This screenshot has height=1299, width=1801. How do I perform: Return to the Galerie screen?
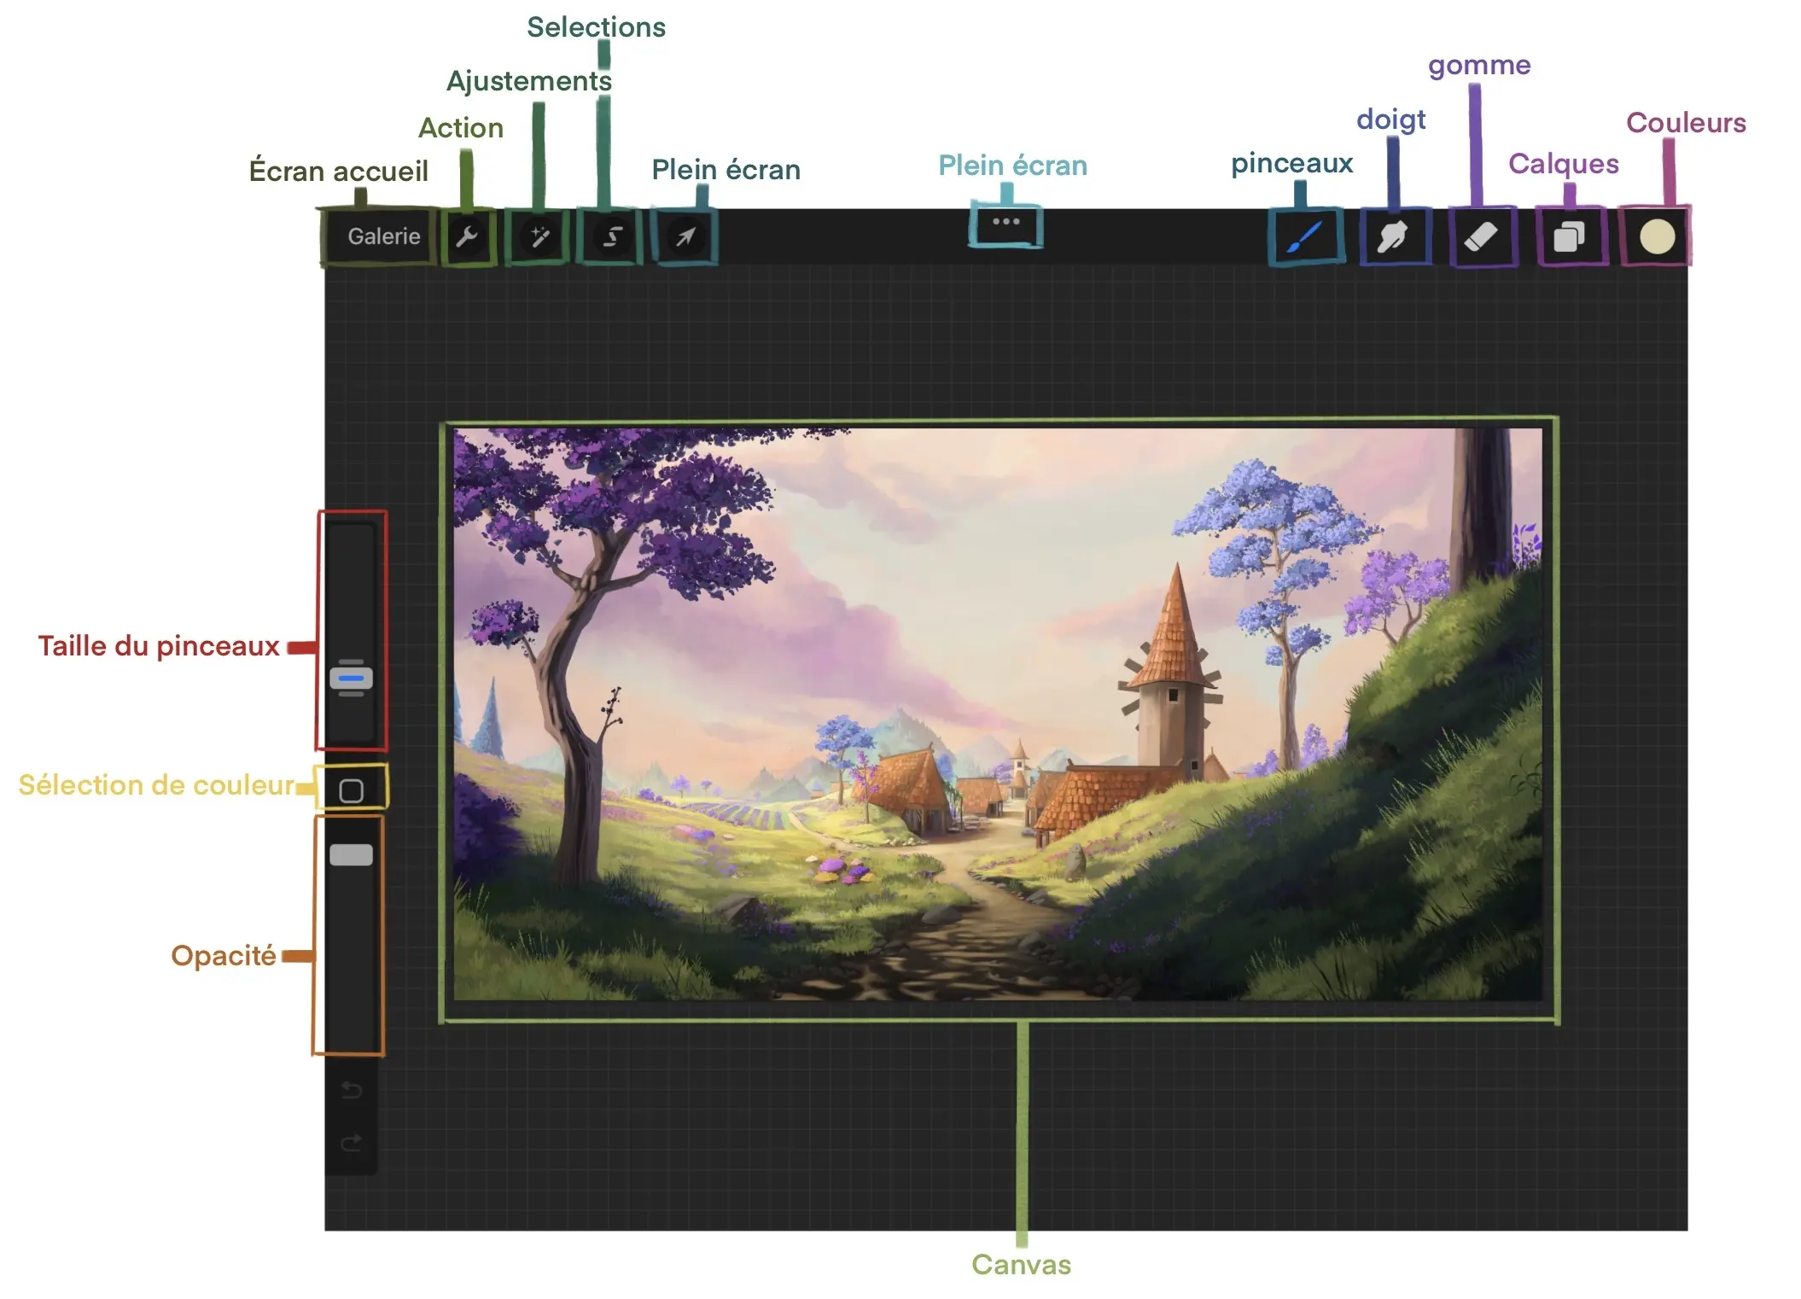[383, 236]
